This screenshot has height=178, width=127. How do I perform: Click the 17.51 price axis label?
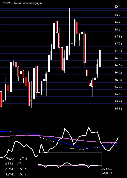pos(118,44)
